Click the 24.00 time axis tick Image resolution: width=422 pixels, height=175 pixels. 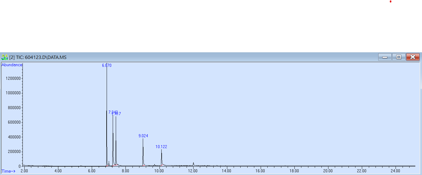point(395,171)
